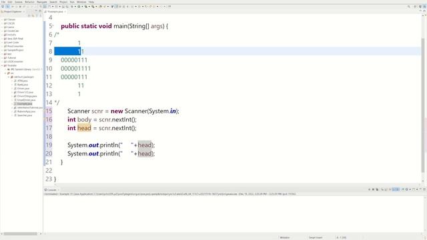Close the Example.java editor tab
427x240 pixels.
coord(65,11)
